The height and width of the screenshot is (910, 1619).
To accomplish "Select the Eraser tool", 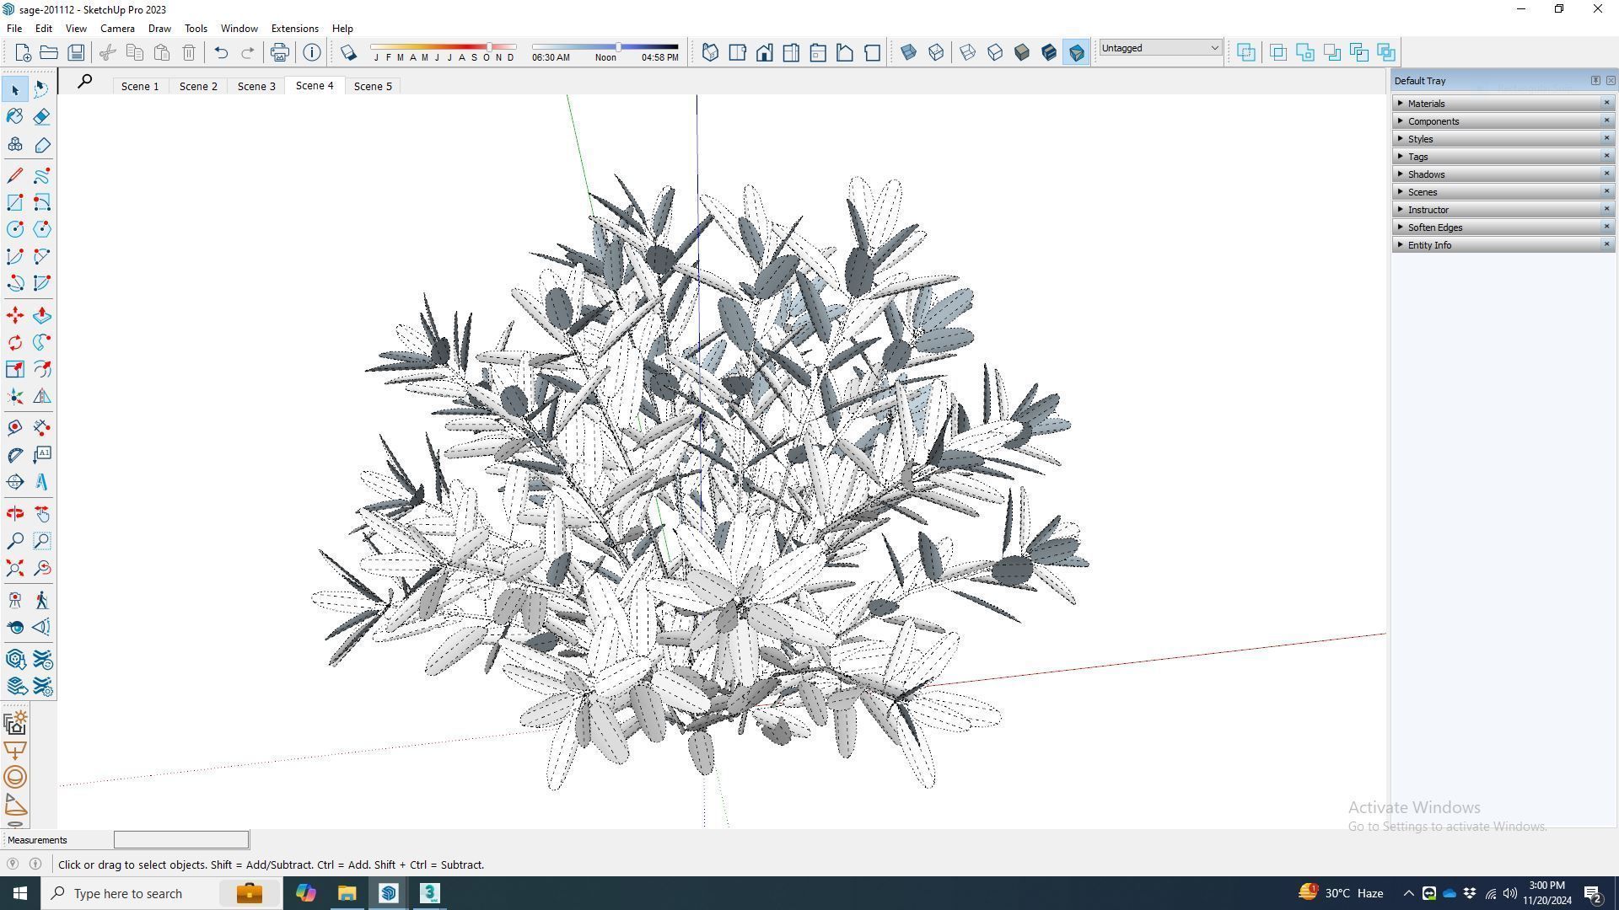I will pos(42,117).
